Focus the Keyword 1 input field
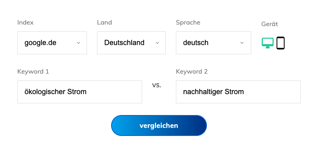The height and width of the screenshot is (146, 318). pyautogui.click(x=80, y=92)
